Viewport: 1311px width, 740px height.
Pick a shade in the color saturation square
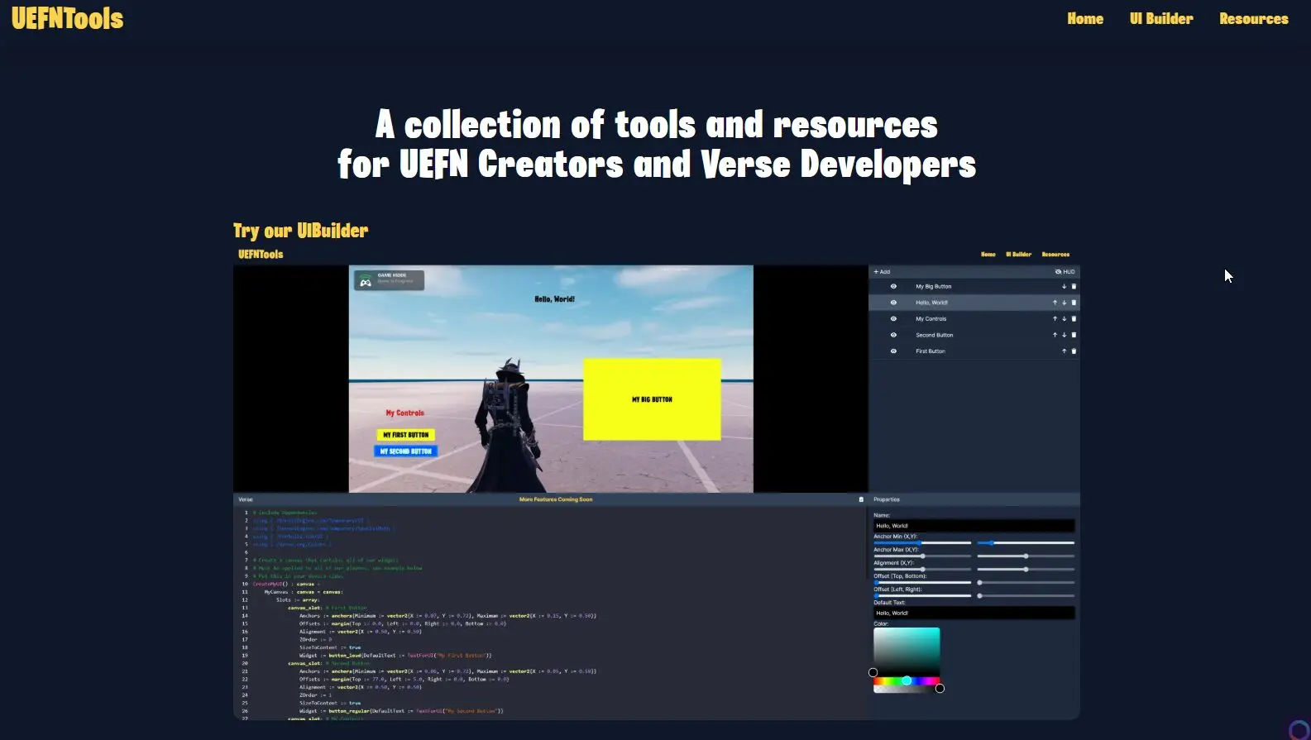(x=907, y=652)
